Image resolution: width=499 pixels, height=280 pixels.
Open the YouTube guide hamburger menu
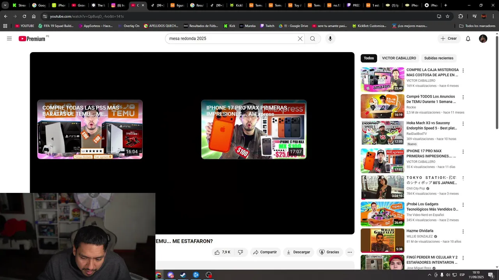[9, 38]
